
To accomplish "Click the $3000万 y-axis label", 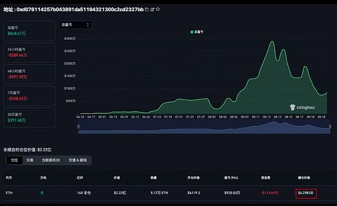I will [x=70, y=39].
